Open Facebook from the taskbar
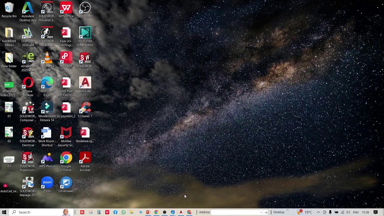Screen dimensions: 384x216 115,212
